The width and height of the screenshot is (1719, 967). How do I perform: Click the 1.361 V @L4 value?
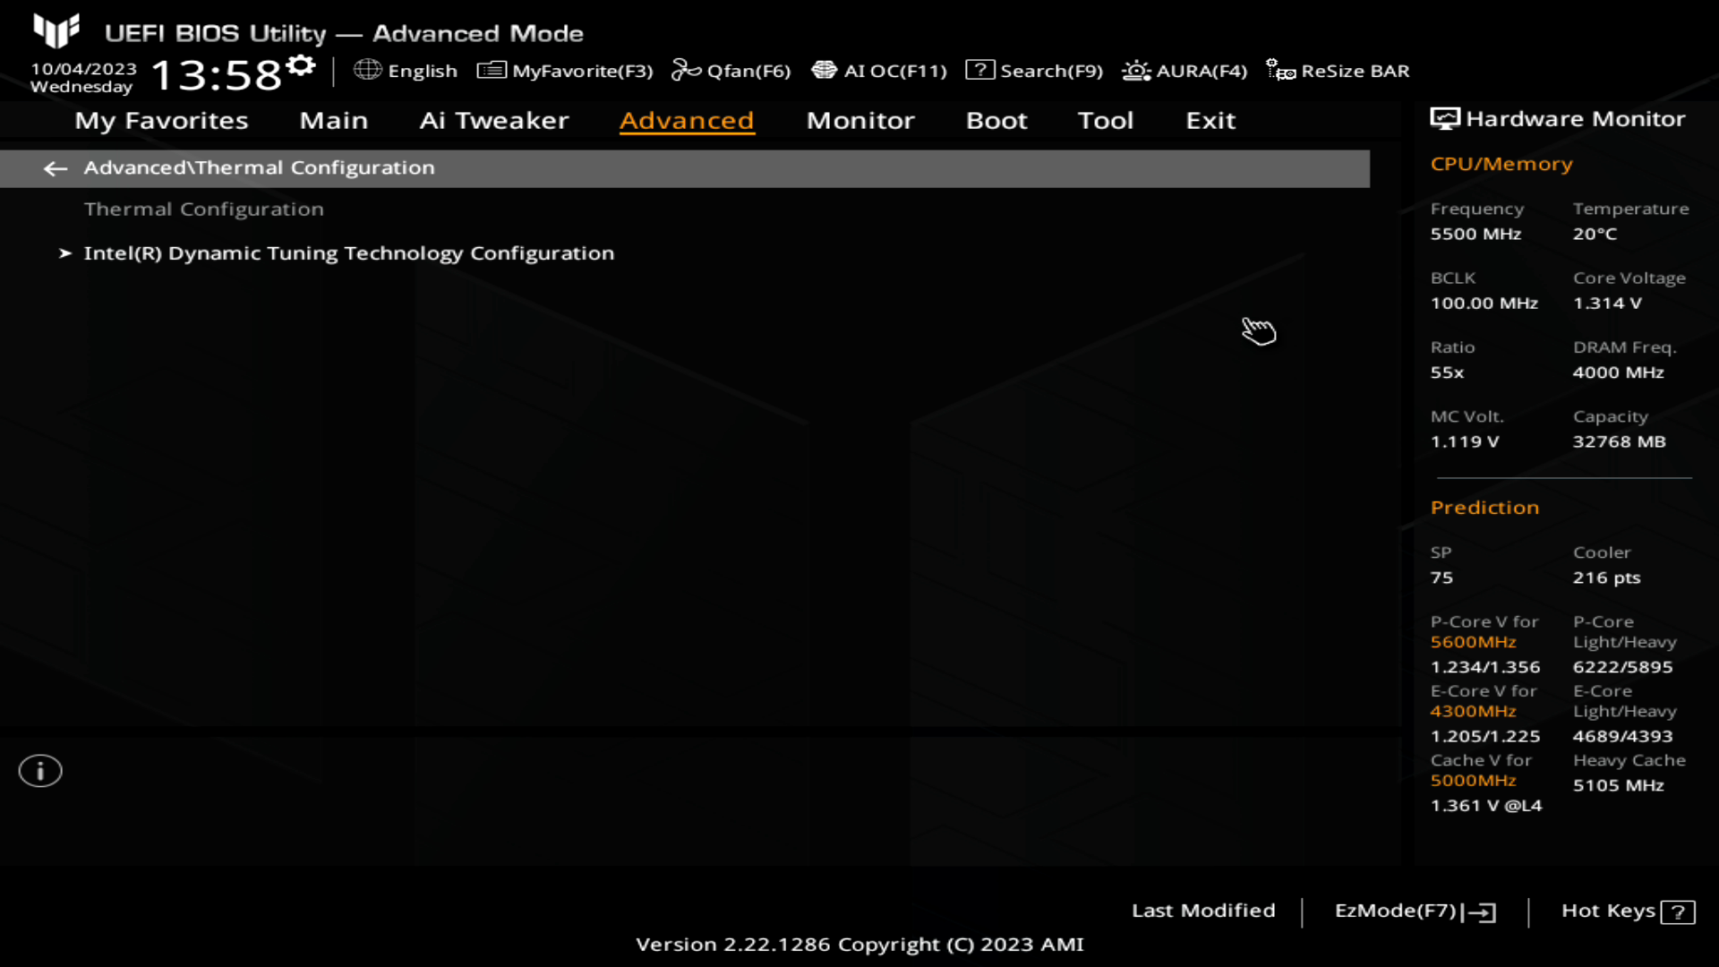(x=1486, y=806)
